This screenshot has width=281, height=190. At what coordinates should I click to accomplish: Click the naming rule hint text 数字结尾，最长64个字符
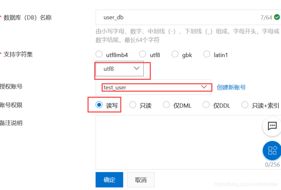tap(127, 40)
